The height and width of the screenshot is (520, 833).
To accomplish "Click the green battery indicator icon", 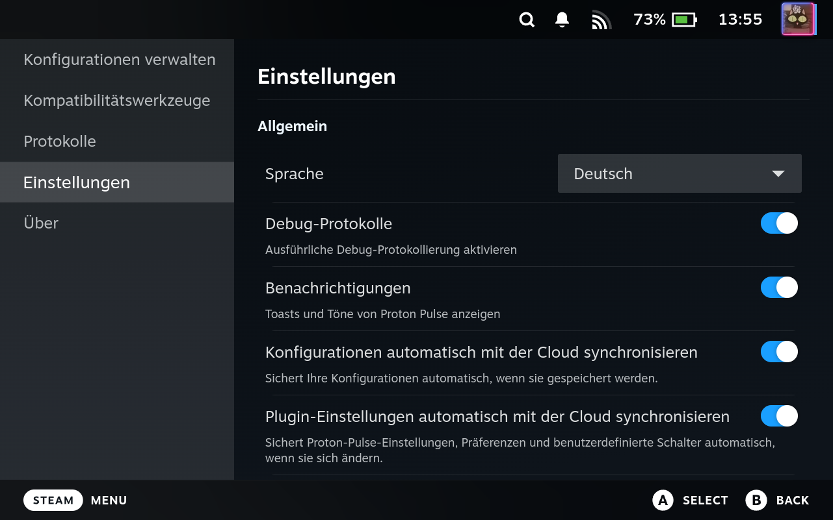I will point(684,20).
